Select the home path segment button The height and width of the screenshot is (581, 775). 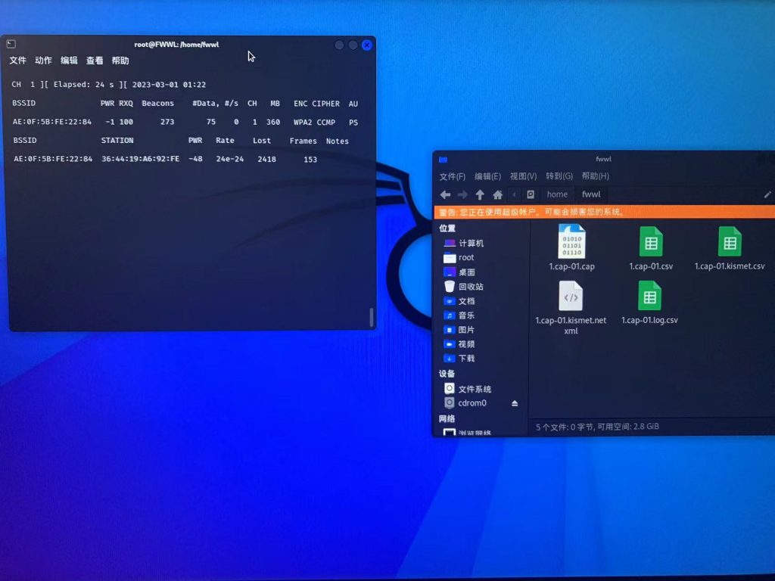pos(557,194)
